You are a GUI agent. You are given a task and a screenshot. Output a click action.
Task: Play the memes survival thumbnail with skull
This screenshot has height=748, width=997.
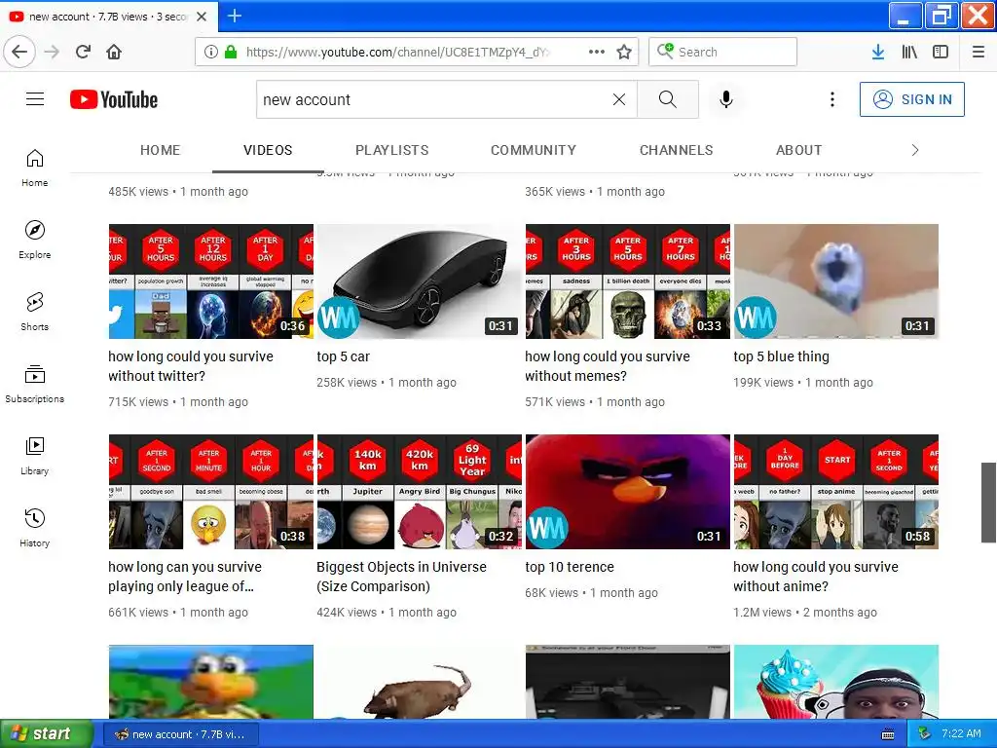(628, 281)
